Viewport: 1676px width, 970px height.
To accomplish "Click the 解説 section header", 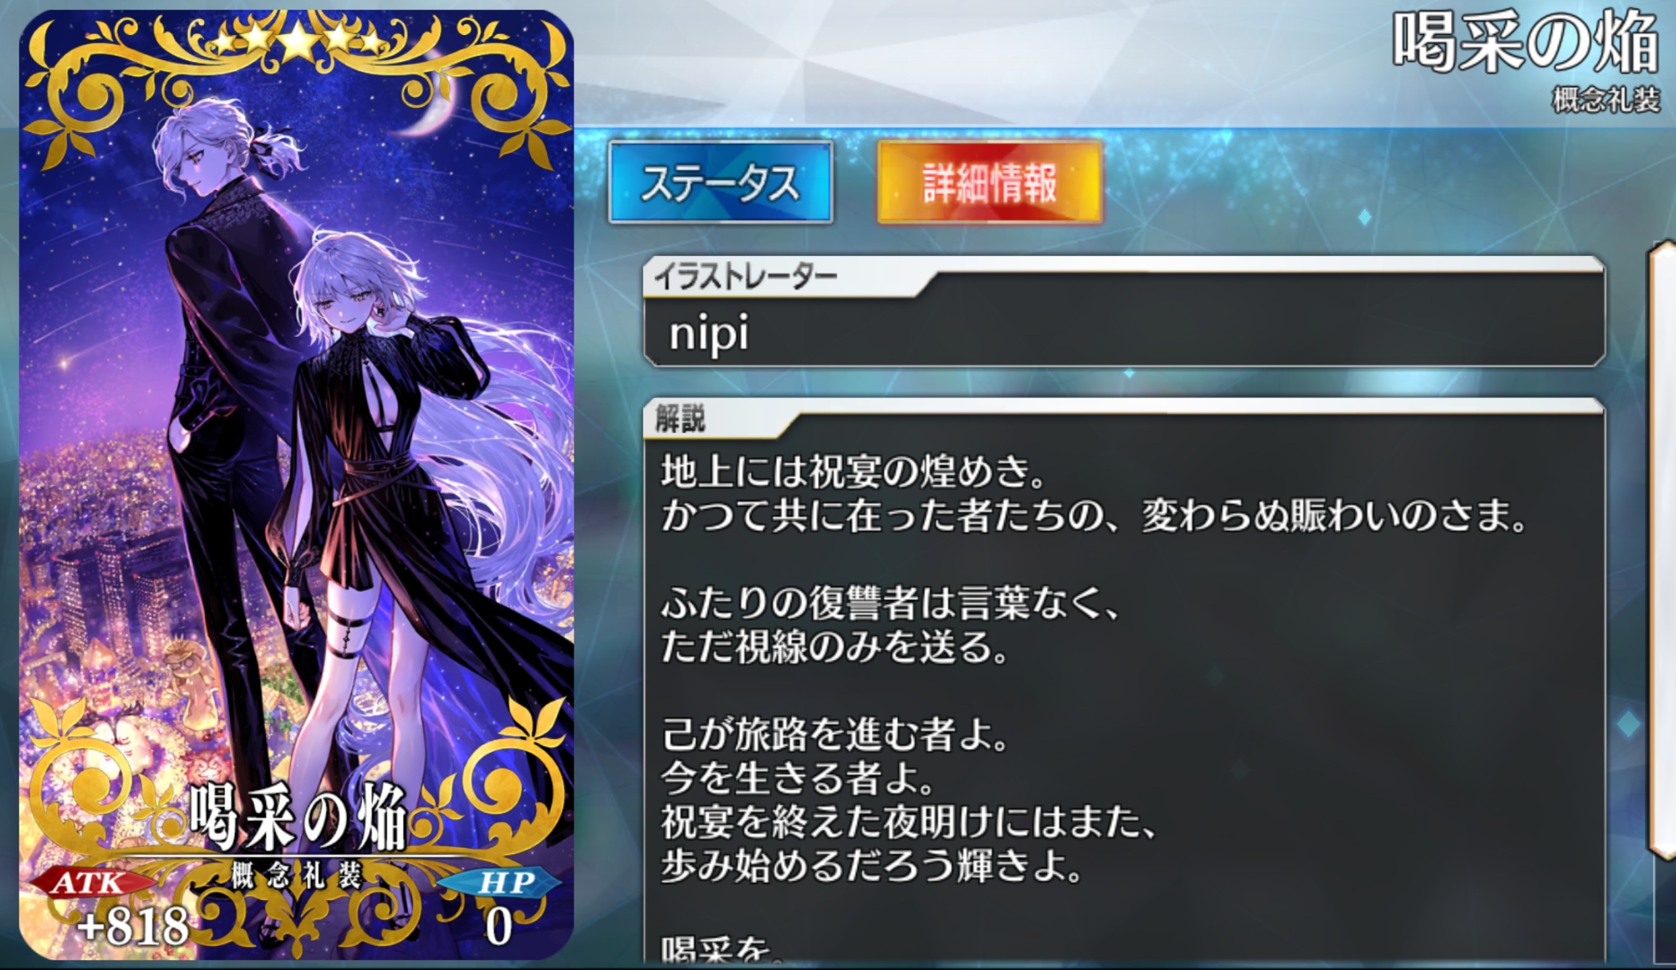I will (x=680, y=419).
